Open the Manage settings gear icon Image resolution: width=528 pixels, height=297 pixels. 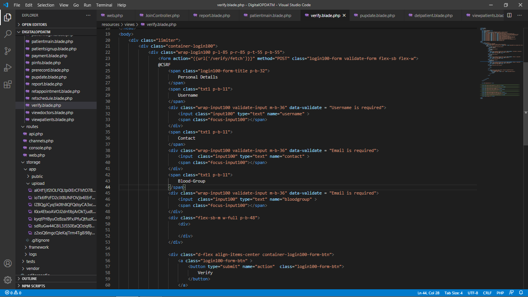pos(8,280)
